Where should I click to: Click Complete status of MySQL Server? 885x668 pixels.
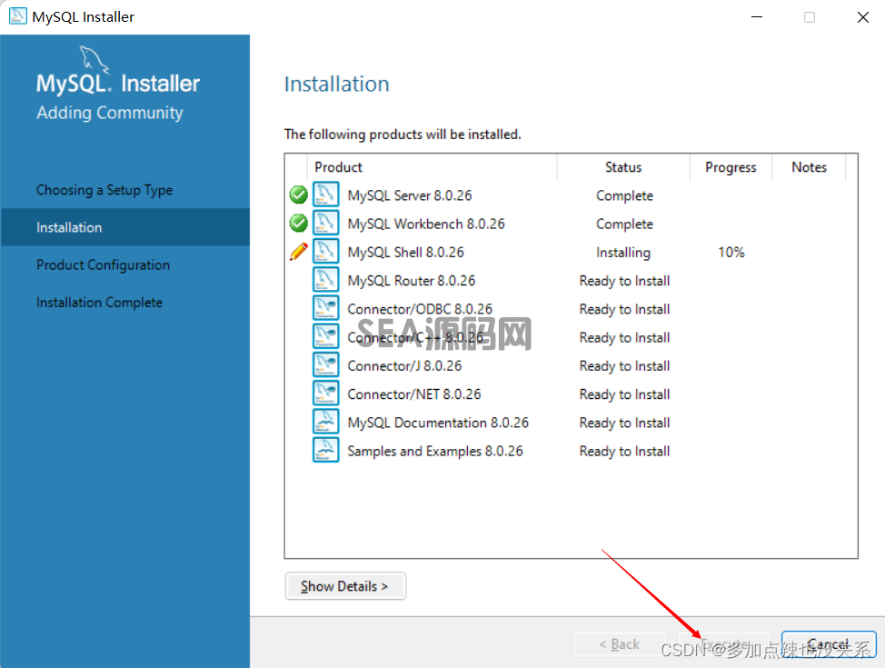click(x=624, y=195)
